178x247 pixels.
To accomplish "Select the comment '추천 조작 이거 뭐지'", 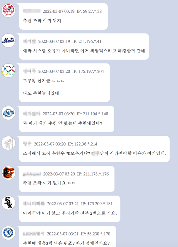I will 42,21.
